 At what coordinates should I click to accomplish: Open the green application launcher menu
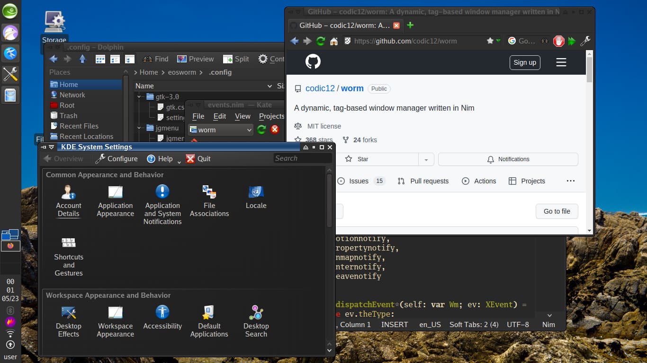pos(10,10)
